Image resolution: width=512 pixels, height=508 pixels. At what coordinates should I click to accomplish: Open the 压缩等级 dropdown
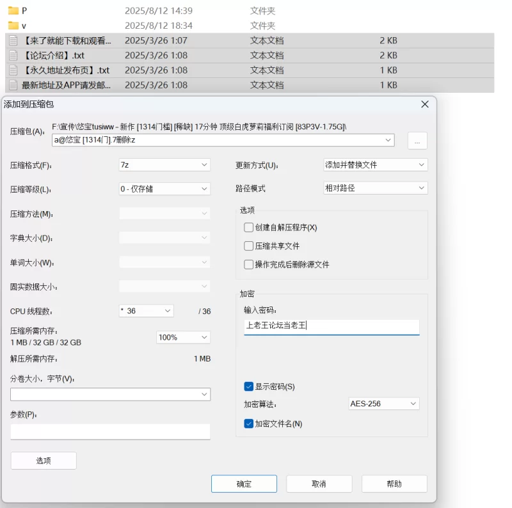(x=164, y=189)
